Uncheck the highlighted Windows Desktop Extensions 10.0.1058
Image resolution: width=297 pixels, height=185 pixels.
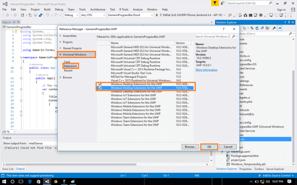(x=100, y=88)
